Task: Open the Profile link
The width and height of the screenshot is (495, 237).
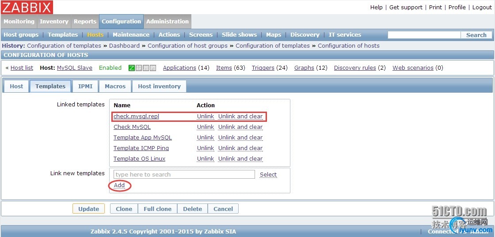Action: [457, 7]
